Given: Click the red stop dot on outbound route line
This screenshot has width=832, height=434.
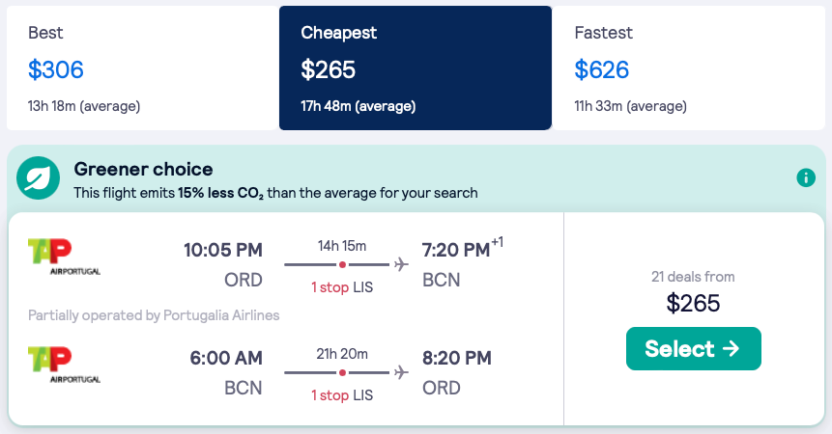Looking at the screenshot, I should 342,264.
